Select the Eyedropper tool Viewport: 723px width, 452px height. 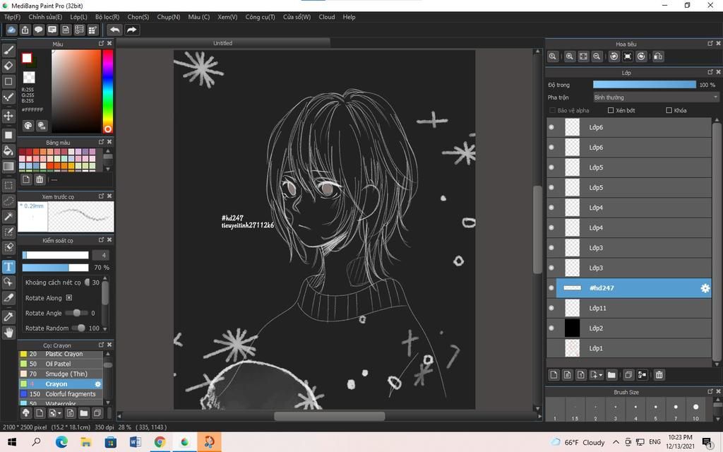pyautogui.click(x=8, y=317)
